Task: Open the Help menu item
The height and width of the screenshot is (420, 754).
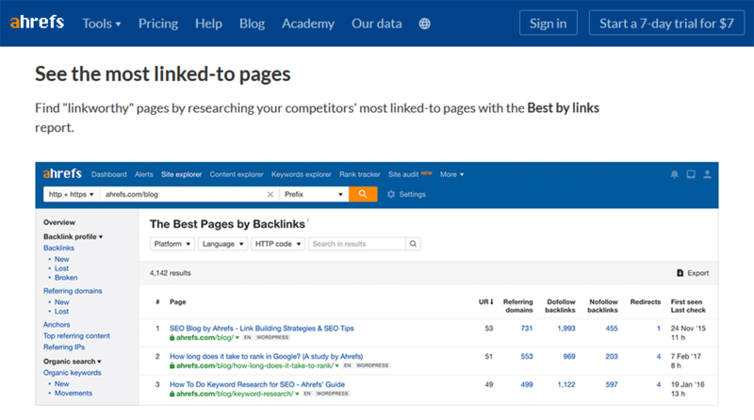Action: point(208,24)
